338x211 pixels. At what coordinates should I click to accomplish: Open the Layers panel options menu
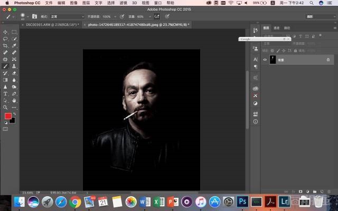click(x=335, y=28)
